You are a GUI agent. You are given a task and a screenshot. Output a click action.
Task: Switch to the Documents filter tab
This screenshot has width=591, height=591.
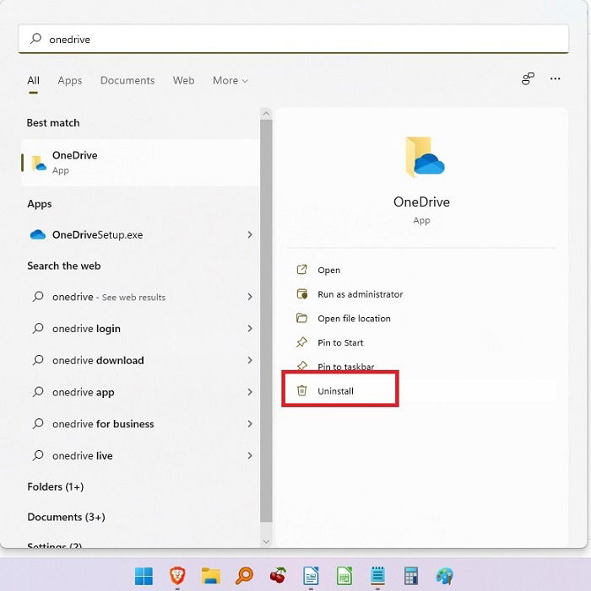[127, 80]
